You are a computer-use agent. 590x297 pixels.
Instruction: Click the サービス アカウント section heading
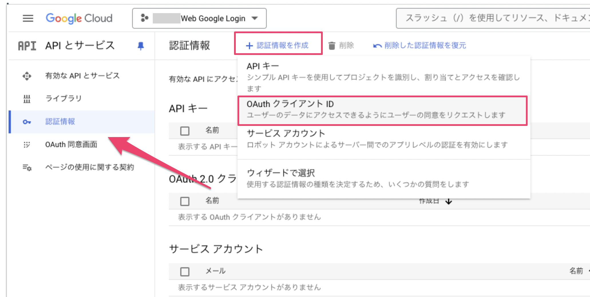tap(216, 249)
